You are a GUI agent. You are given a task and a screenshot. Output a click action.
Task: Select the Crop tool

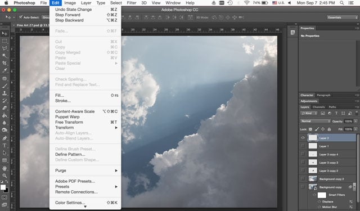pos(4,63)
